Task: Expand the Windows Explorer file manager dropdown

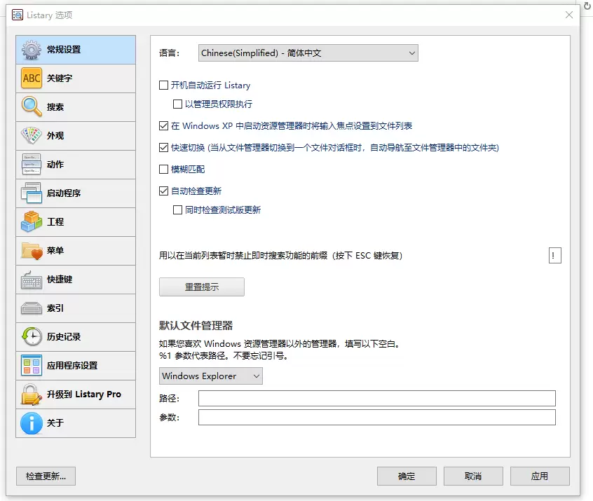Action: click(211, 376)
